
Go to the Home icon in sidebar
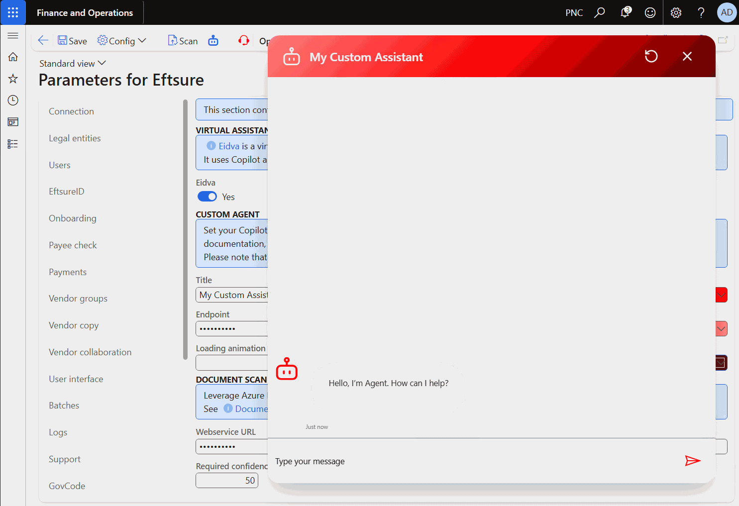point(13,57)
